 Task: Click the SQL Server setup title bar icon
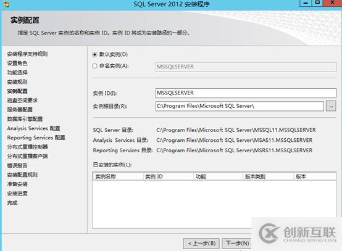(7, 4)
